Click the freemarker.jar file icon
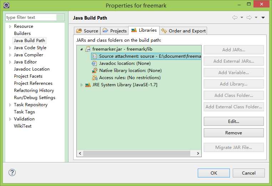Screen dimensions: 272x186 pyautogui.click(x=88, y=49)
